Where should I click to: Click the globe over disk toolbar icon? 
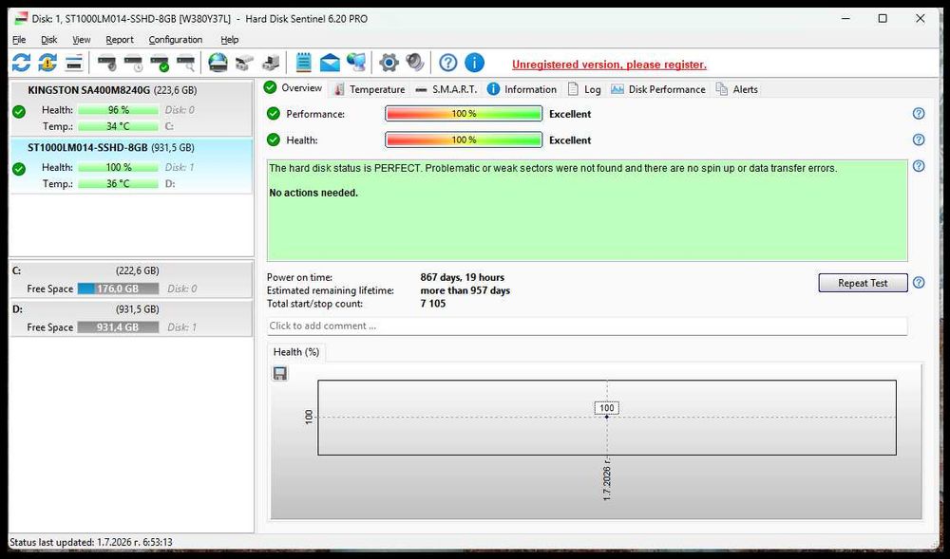tap(218, 63)
